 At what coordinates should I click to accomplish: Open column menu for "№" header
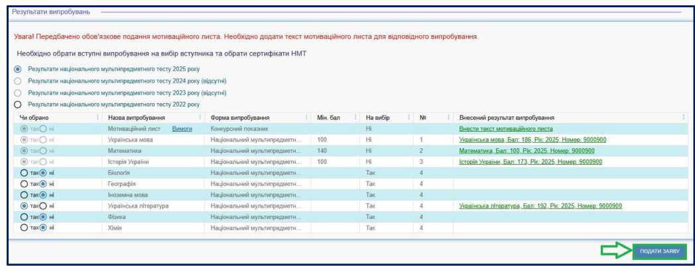coord(448,118)
